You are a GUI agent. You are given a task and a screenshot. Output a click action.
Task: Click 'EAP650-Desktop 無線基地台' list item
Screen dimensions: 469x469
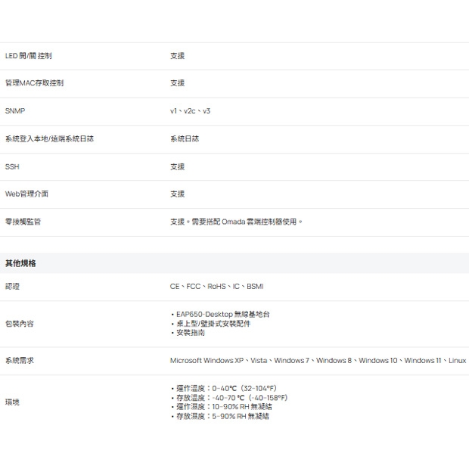click(x=223, y=315)
